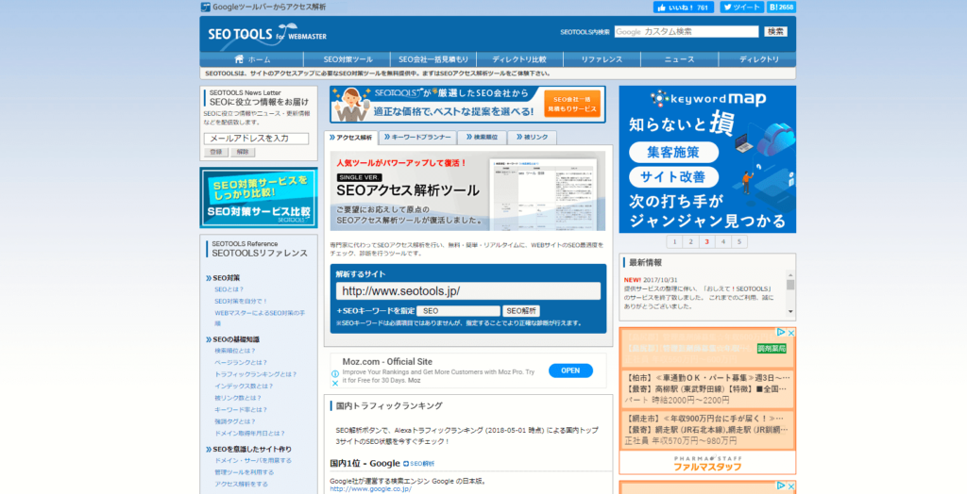Open SEO会社一括見積もり navigation item
Screen dimensions: 967x494
click(433, 59)
